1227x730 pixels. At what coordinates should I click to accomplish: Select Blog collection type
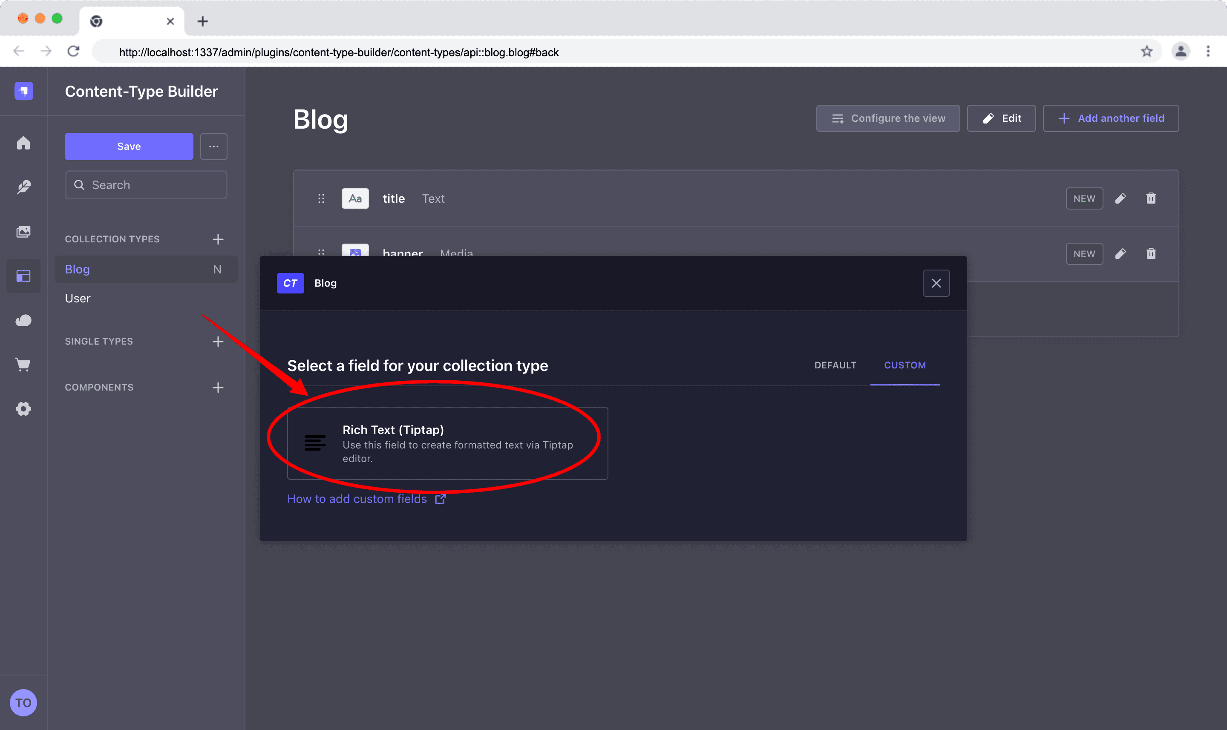tap(146, 269)
